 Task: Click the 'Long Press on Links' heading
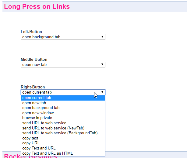click(x=37, y=7)
